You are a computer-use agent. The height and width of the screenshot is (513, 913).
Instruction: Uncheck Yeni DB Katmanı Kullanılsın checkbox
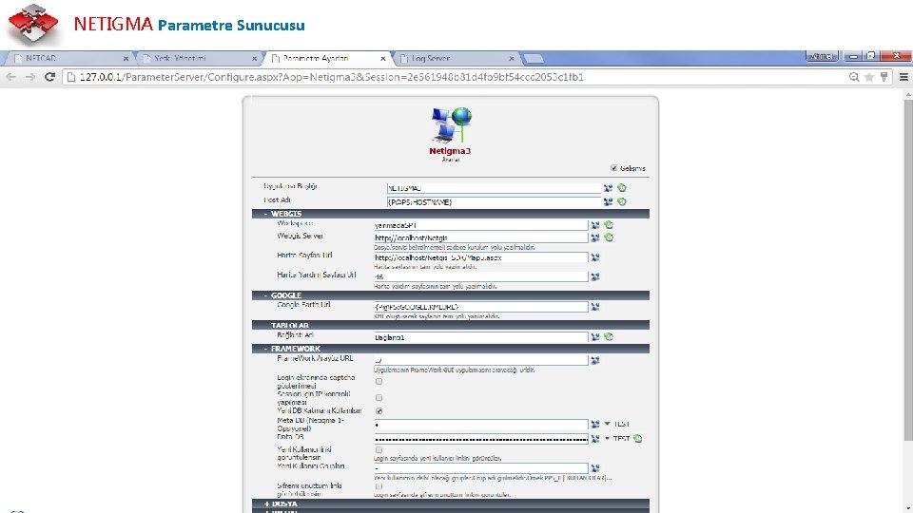[379, 411]
